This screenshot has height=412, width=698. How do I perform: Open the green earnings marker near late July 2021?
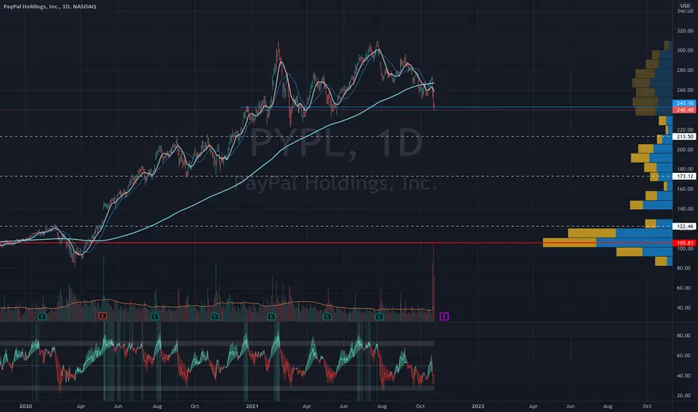[x=379, y=316]
